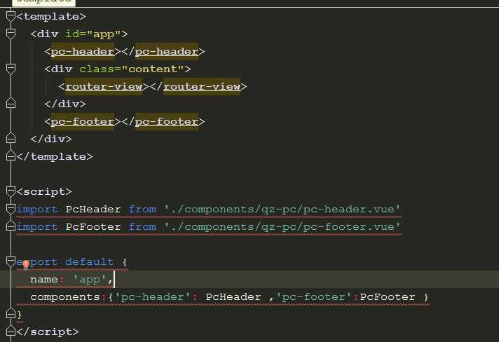Collapse the div id="app" fold marker
499x342 pixels.
(x=11, y=34)
